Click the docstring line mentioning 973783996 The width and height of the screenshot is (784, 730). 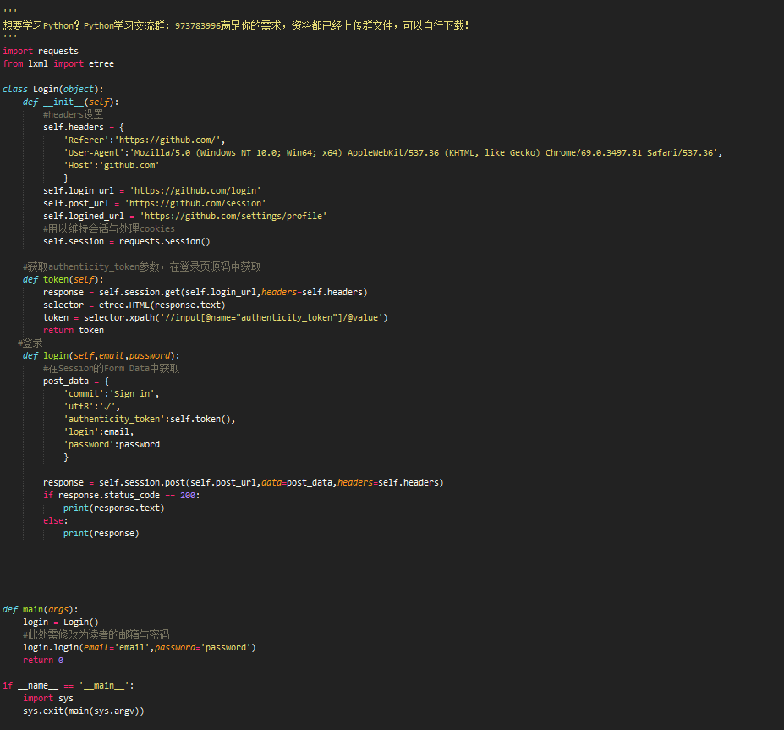[235, 25]
